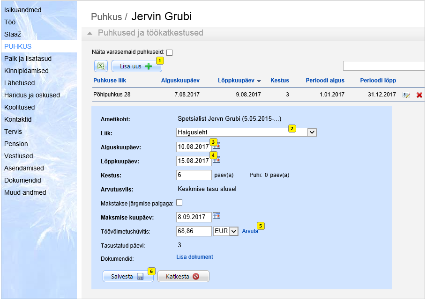Click the Kestus duration input field
426x301 pixels.
point(194,175)
